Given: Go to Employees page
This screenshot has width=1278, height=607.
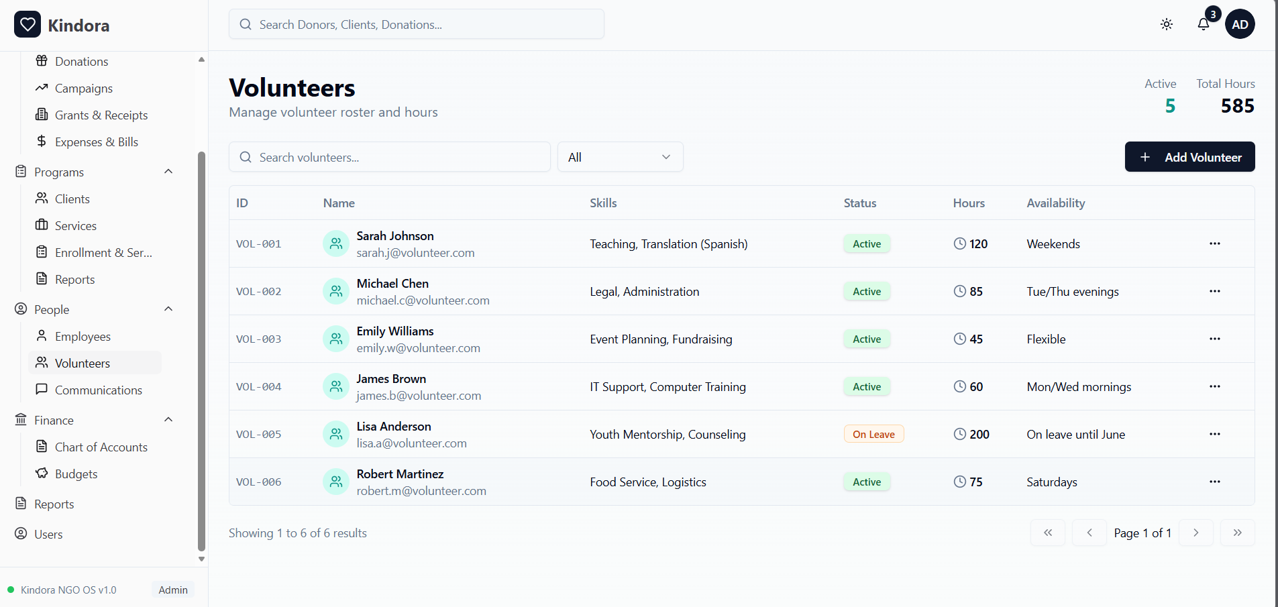Looking at the screenshot, I should click(x=83, y=337).
